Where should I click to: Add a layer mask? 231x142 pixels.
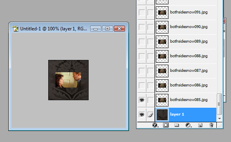click(x=166, y=125)
